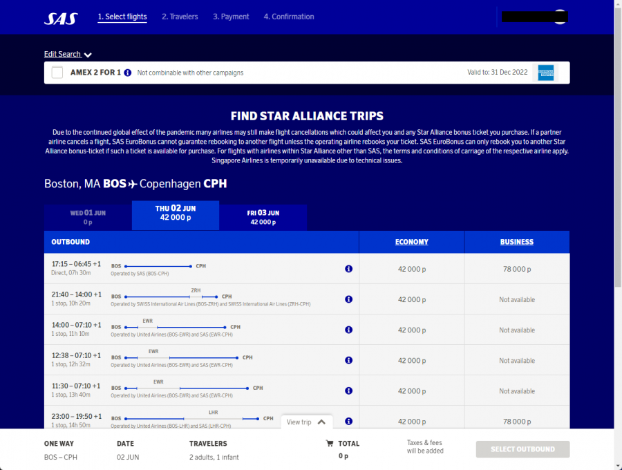The image size is (622, 470).
Task: Select 42 000 p economy fare for 21:40 flight
Action: (x=411, y=299)
